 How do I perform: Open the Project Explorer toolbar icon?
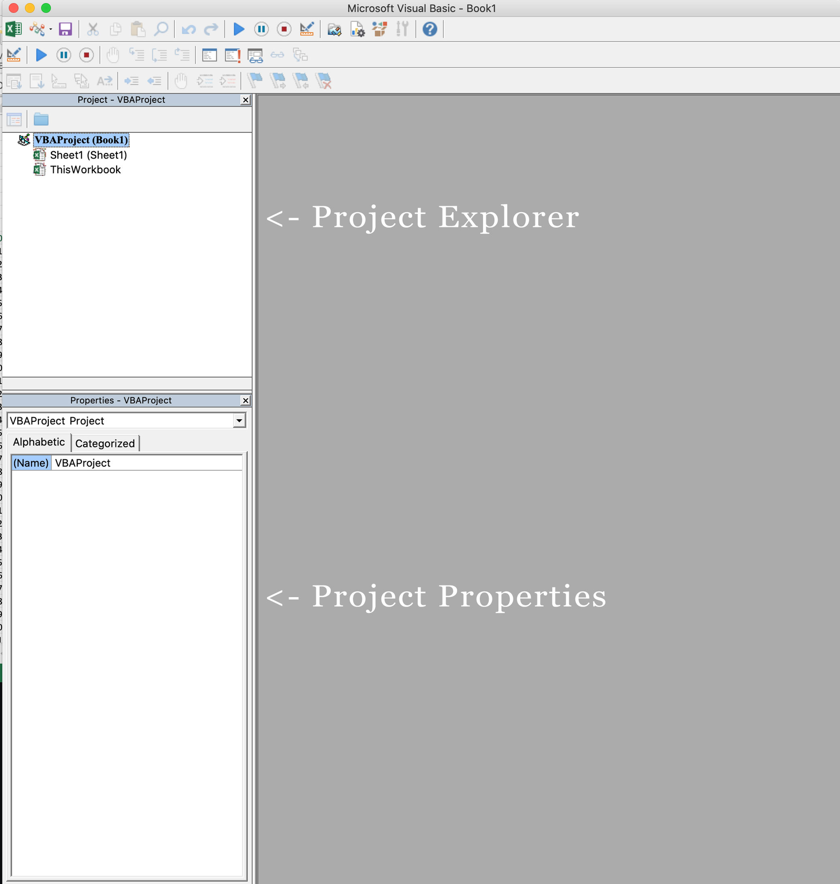[335, 30]
